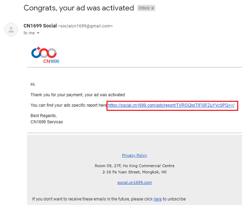This screenshot has width=249, height=213.
Task: Click the sender's profile avatar icon
Action: click(11, 30)
